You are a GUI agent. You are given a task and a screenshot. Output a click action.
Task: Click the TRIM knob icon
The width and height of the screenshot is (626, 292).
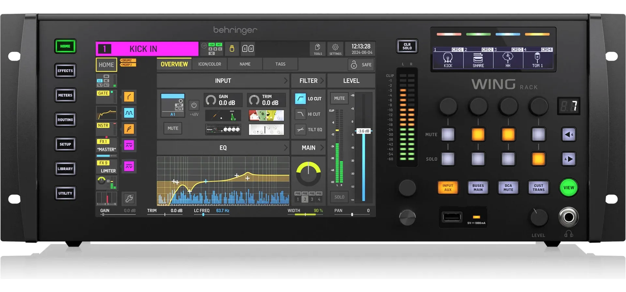pos(254,100)
